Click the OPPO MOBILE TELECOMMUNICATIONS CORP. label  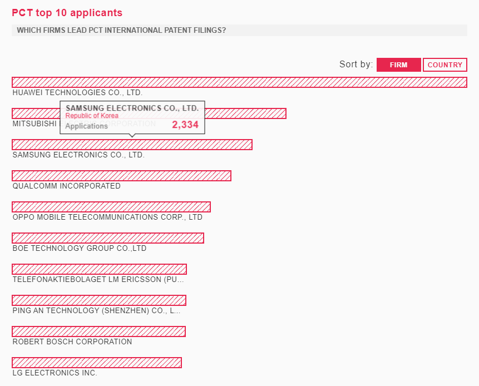(107, 217)
